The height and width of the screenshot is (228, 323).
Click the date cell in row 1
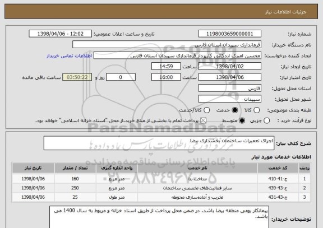pos(33,179)
